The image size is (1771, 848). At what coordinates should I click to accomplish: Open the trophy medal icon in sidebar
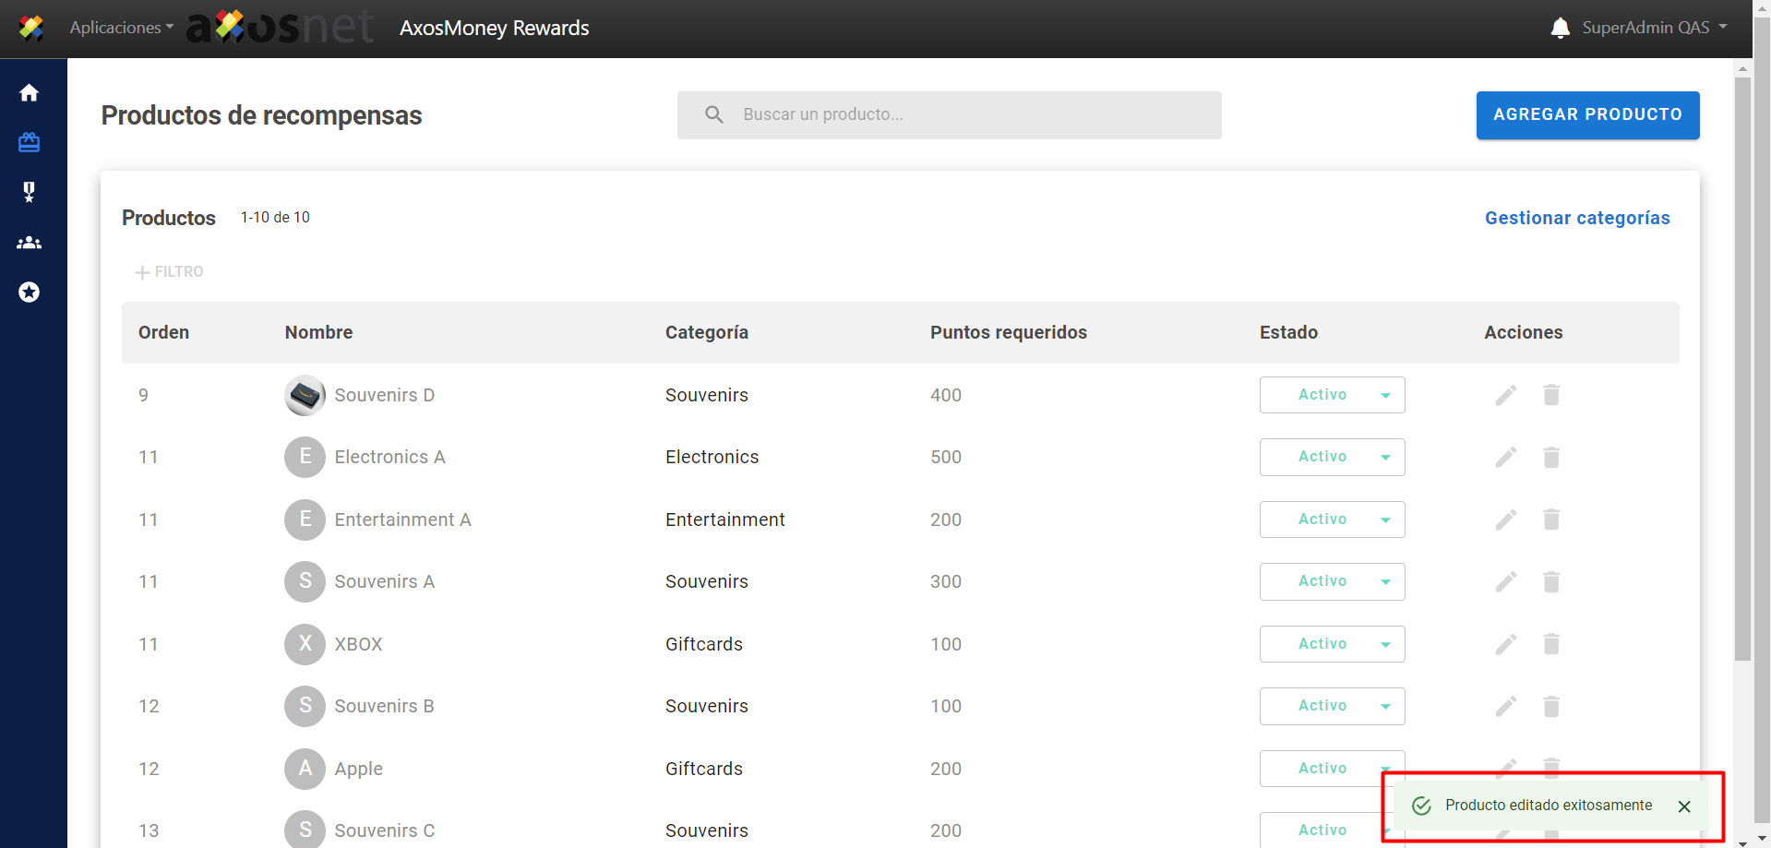(x=30, y=192)
